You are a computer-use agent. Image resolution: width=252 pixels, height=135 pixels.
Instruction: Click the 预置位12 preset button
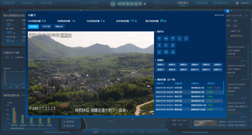point(217,70)
